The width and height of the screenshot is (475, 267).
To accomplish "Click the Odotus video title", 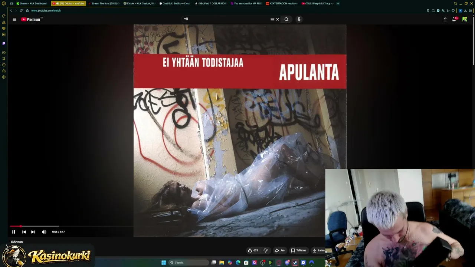I will click(x=17, y=242).
